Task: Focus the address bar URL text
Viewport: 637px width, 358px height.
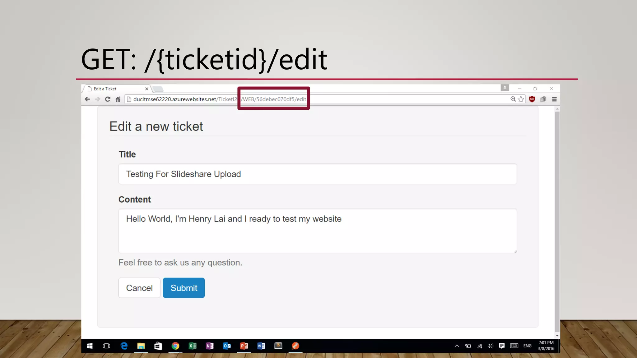Action: 220,99
